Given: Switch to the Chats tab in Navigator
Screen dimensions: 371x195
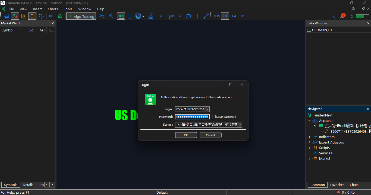Looking at the screenshot, I should click(354, 185).
